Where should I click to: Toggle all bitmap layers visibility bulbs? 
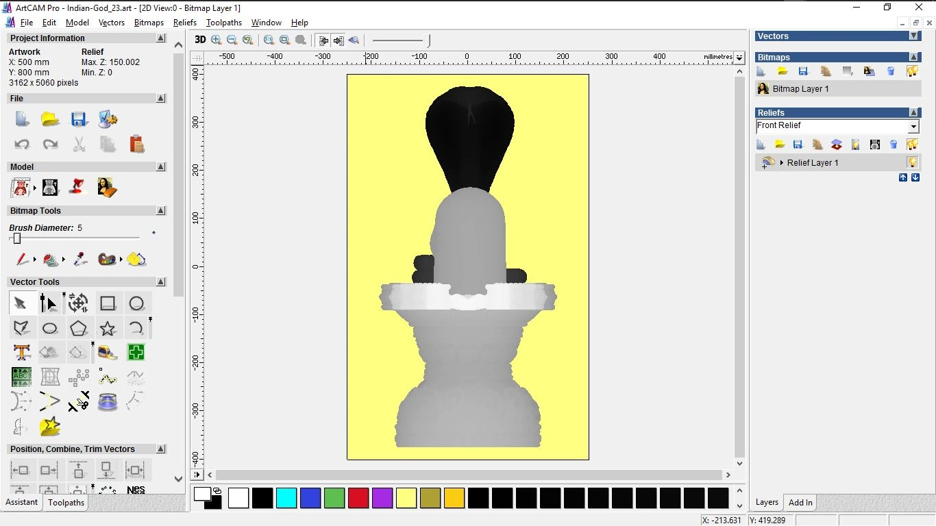(x=912, y=71)
